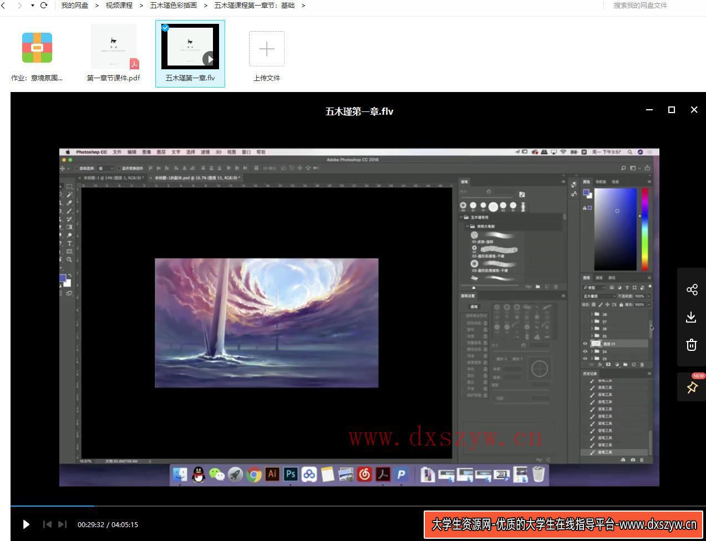Open the navigation history dropdown arrow
This screenshot has height=541, width=706.
click(x=33, y=6)
